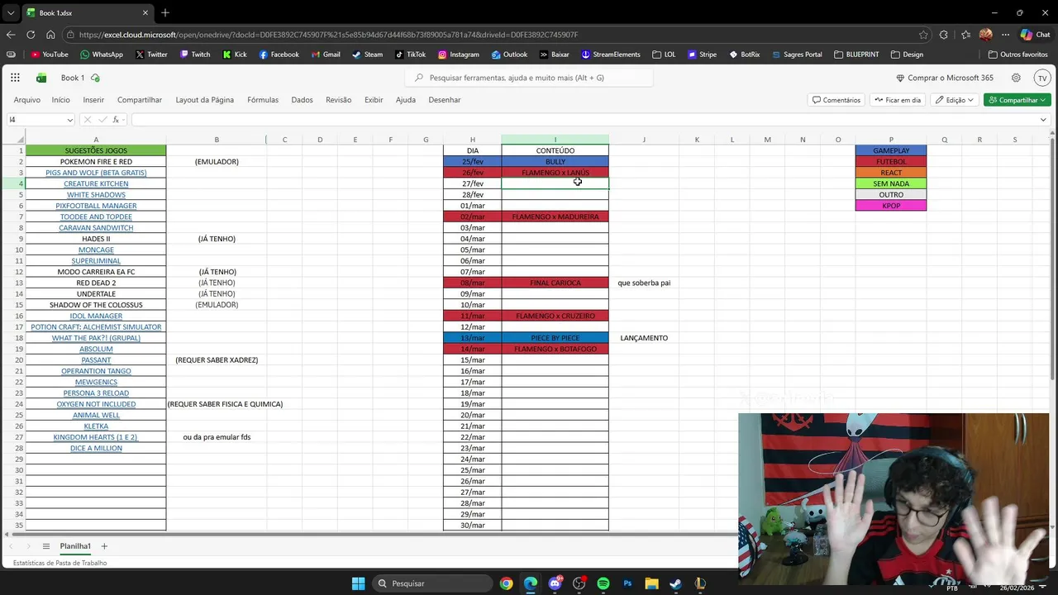The image size is (1058, 595).
Task: Open Gmail bookmark
Action: [x=325, y=55]
